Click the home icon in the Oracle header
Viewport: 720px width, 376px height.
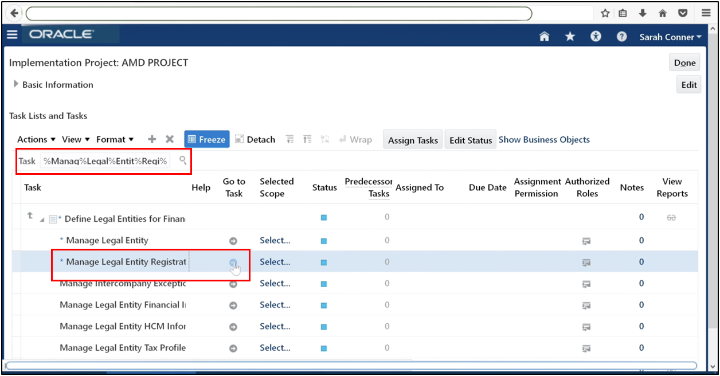pyautogui.click(x=544, y=36)
